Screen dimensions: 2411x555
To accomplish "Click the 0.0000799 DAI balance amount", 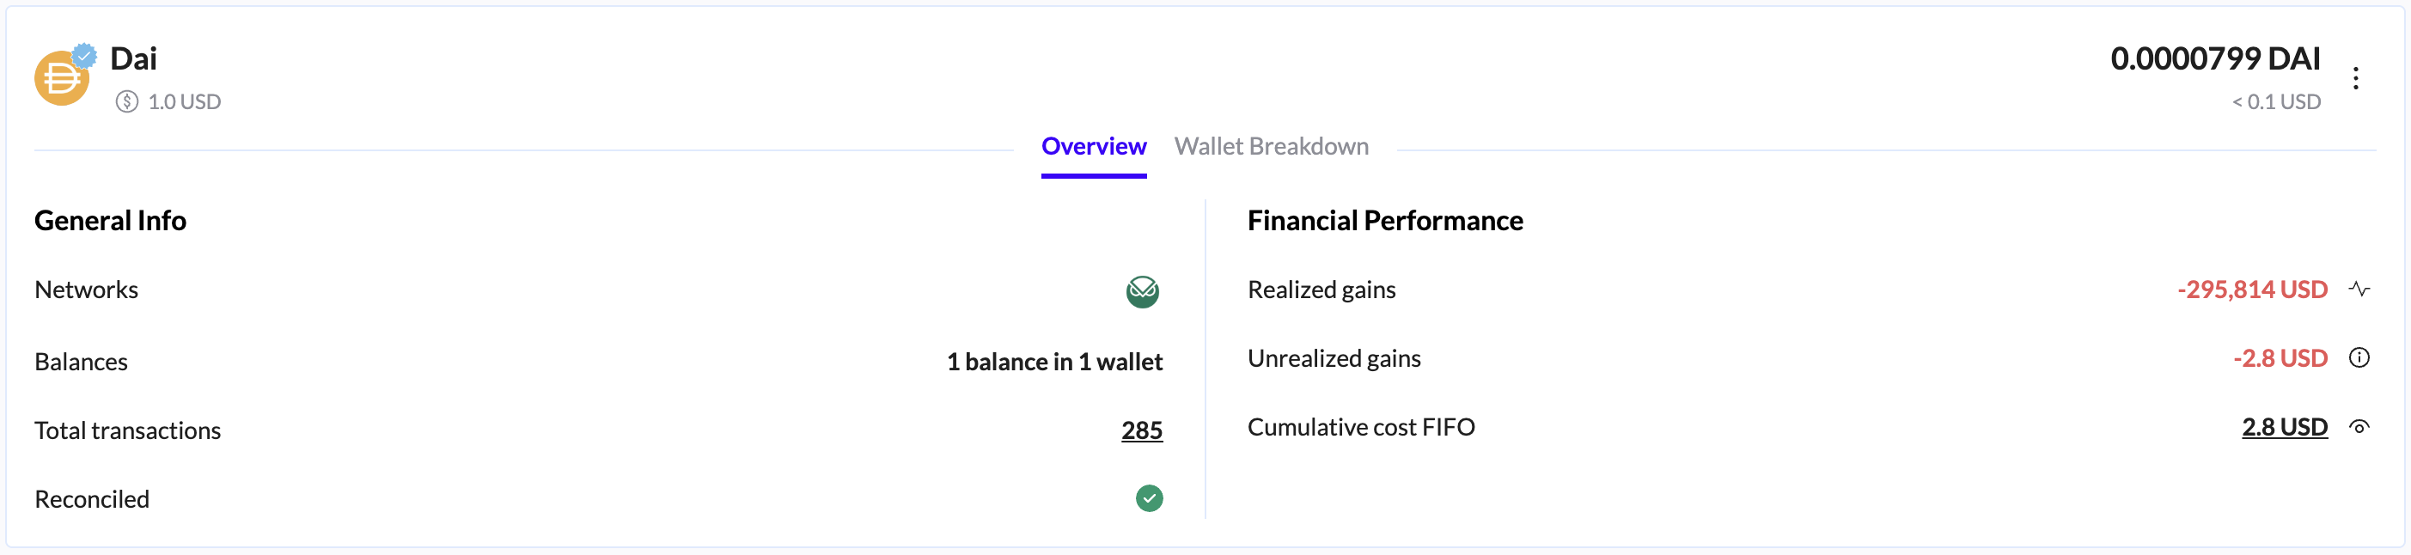I will coord(2214,59).
